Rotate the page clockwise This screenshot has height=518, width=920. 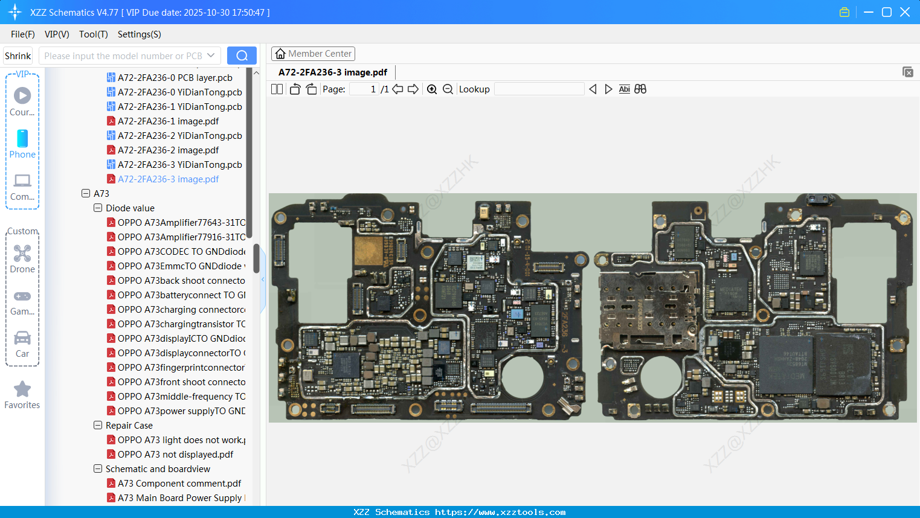pyautogui.click(x=311, y=89)
